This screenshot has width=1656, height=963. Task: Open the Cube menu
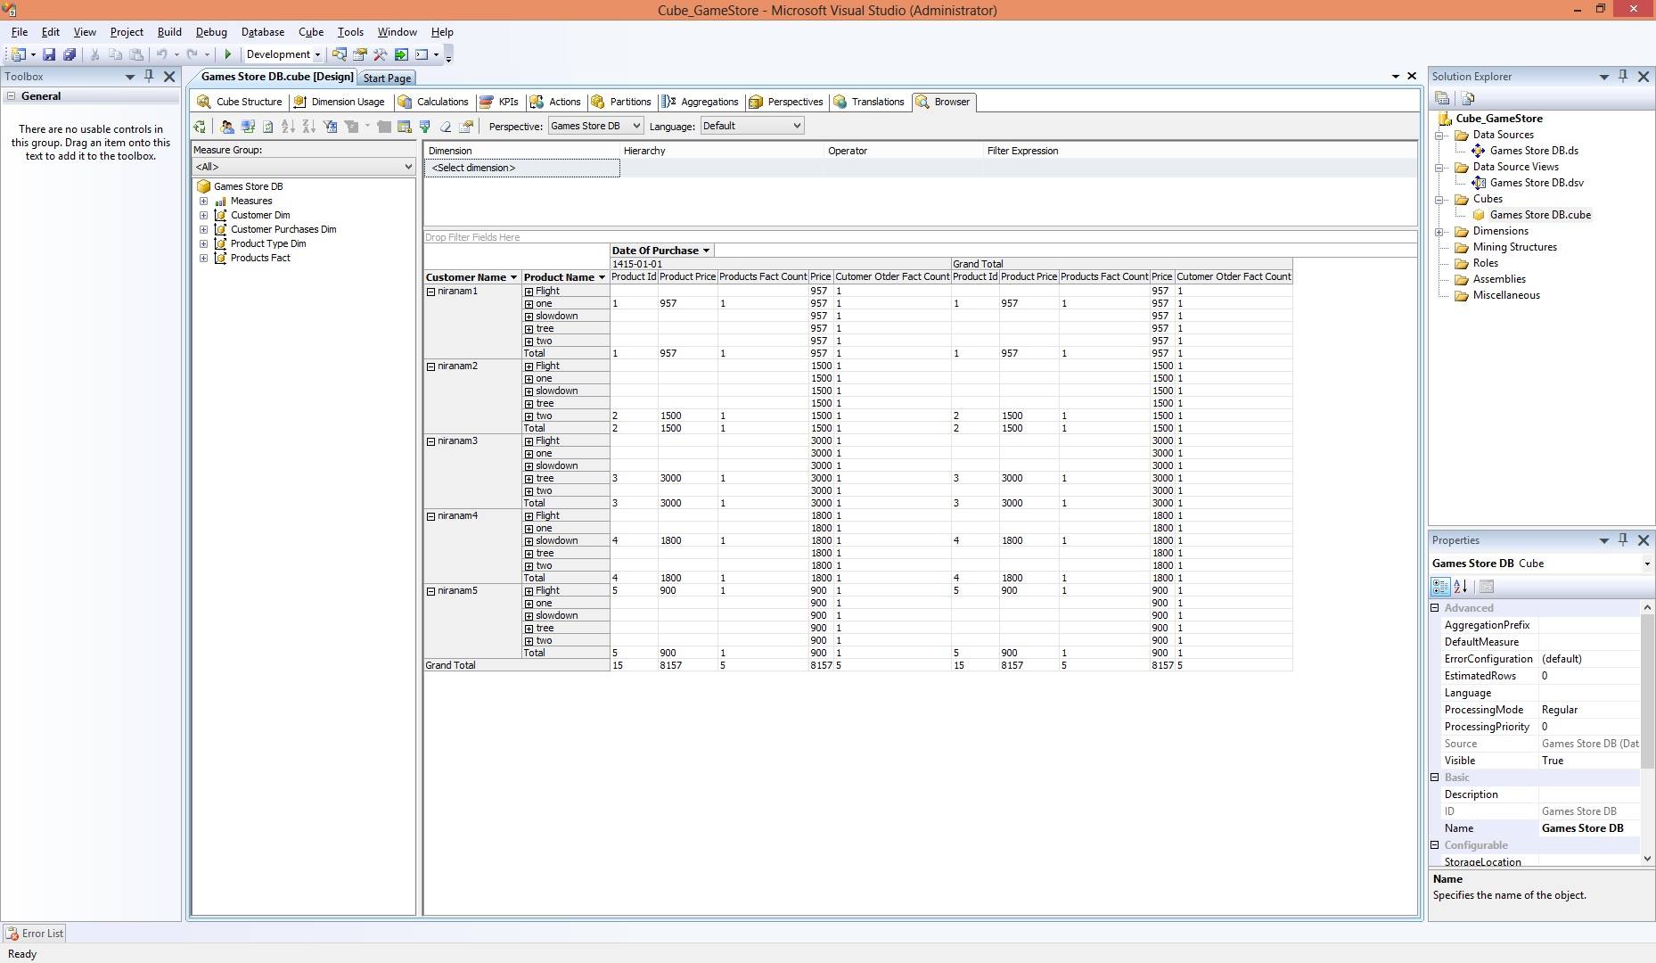point(310,32)
